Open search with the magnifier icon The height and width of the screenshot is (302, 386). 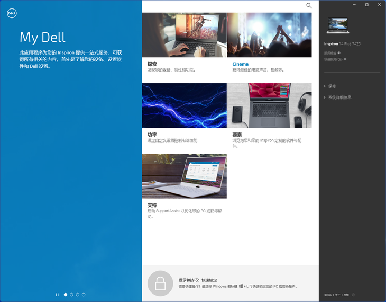[309, 6]
